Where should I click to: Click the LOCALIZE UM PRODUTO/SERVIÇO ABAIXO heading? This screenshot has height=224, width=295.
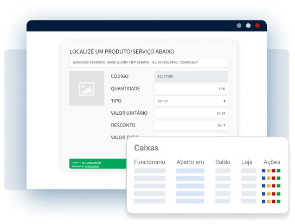[122, 51]
